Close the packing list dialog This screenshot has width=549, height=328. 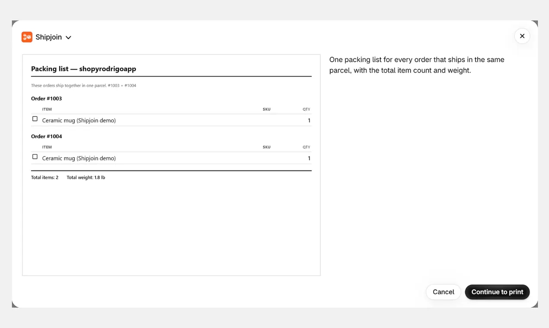(522, 36)
